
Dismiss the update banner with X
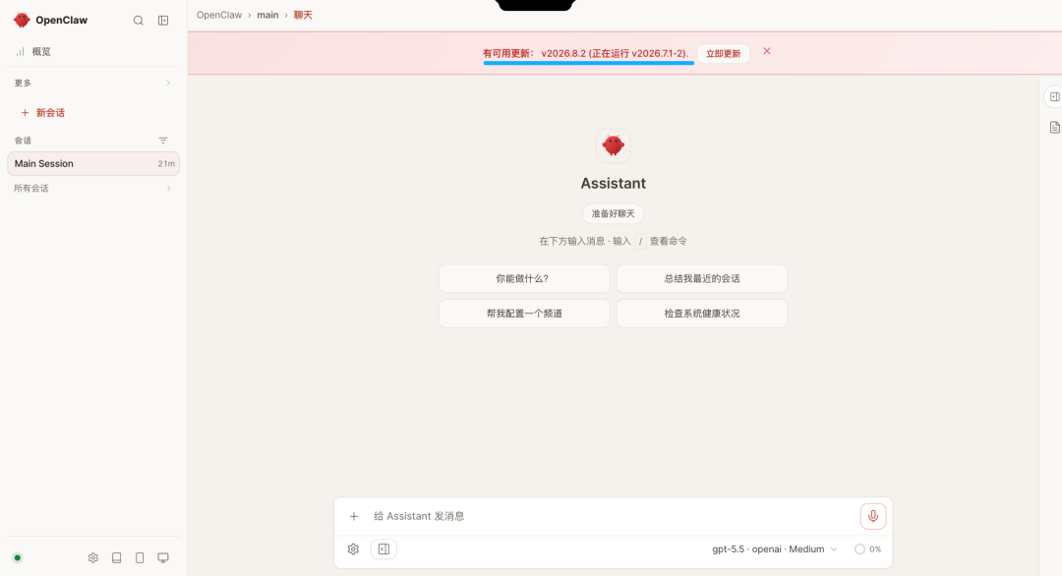click(x=767, y=51)
